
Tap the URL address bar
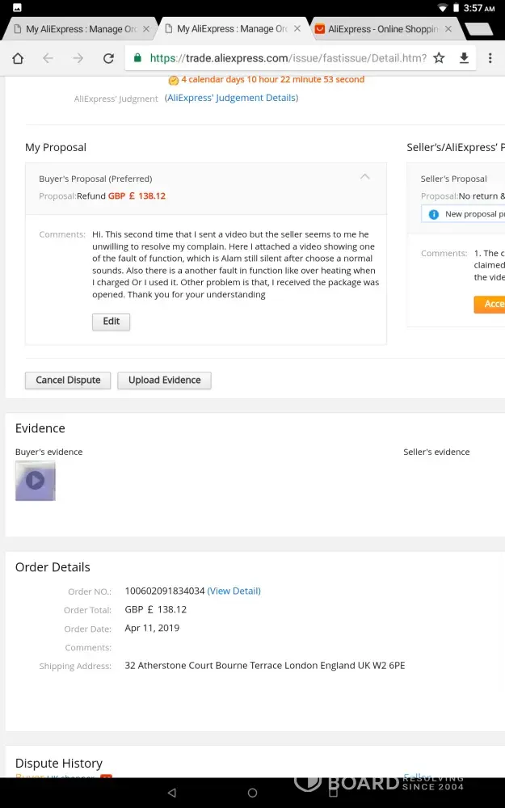point(283,58)
